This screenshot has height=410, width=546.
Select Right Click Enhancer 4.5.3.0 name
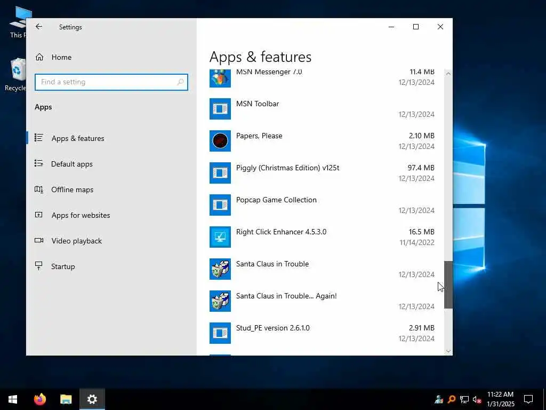[x=281, y=232]
